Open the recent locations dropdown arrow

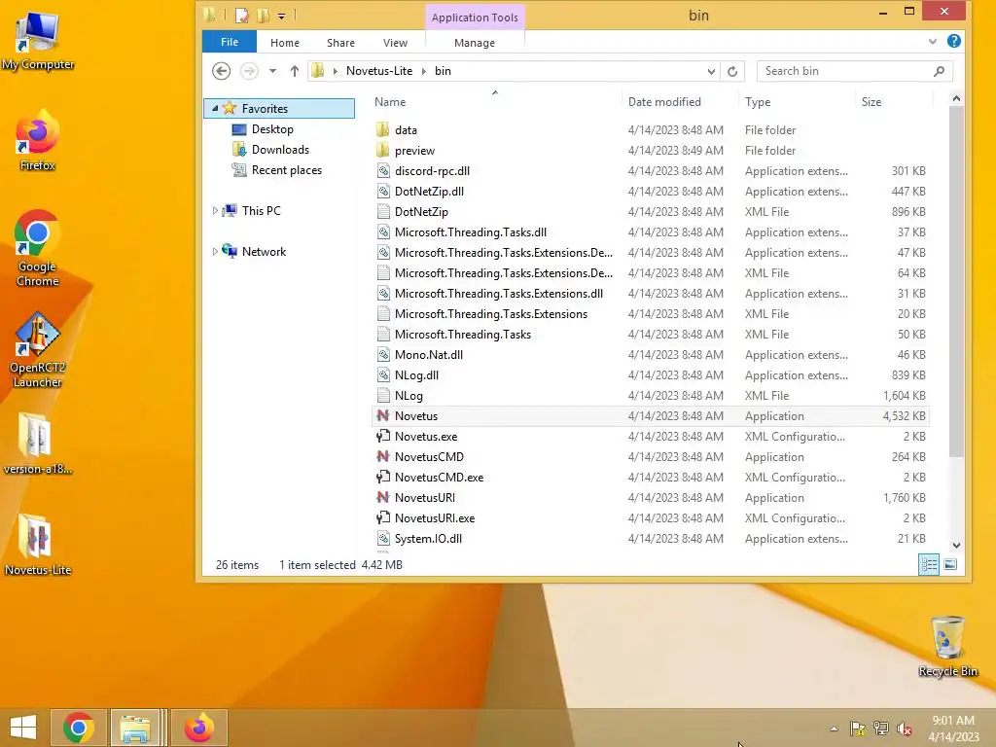272,71
